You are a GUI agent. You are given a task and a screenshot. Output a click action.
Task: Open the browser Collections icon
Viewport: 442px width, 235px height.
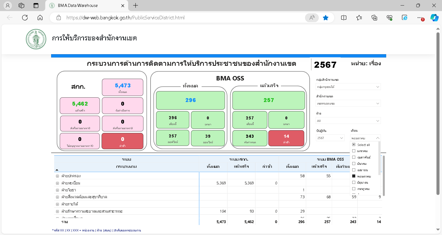tap(374, 18)
